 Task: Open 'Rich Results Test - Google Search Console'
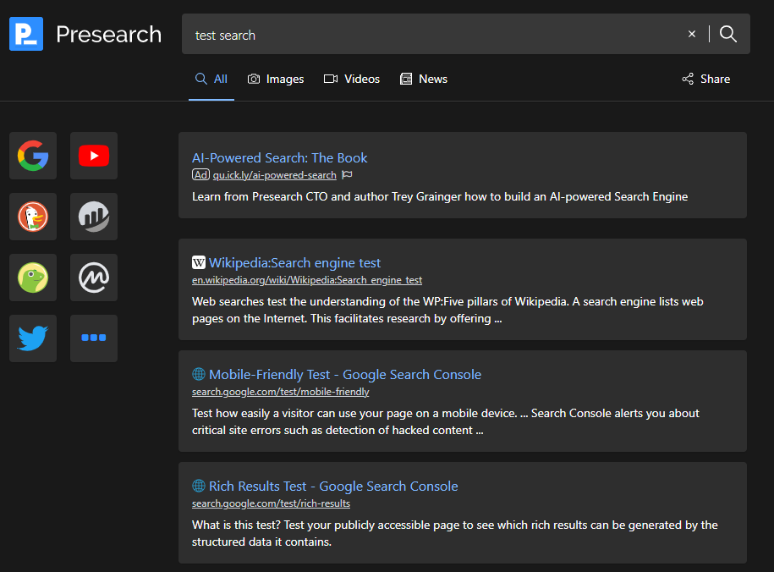333,486
